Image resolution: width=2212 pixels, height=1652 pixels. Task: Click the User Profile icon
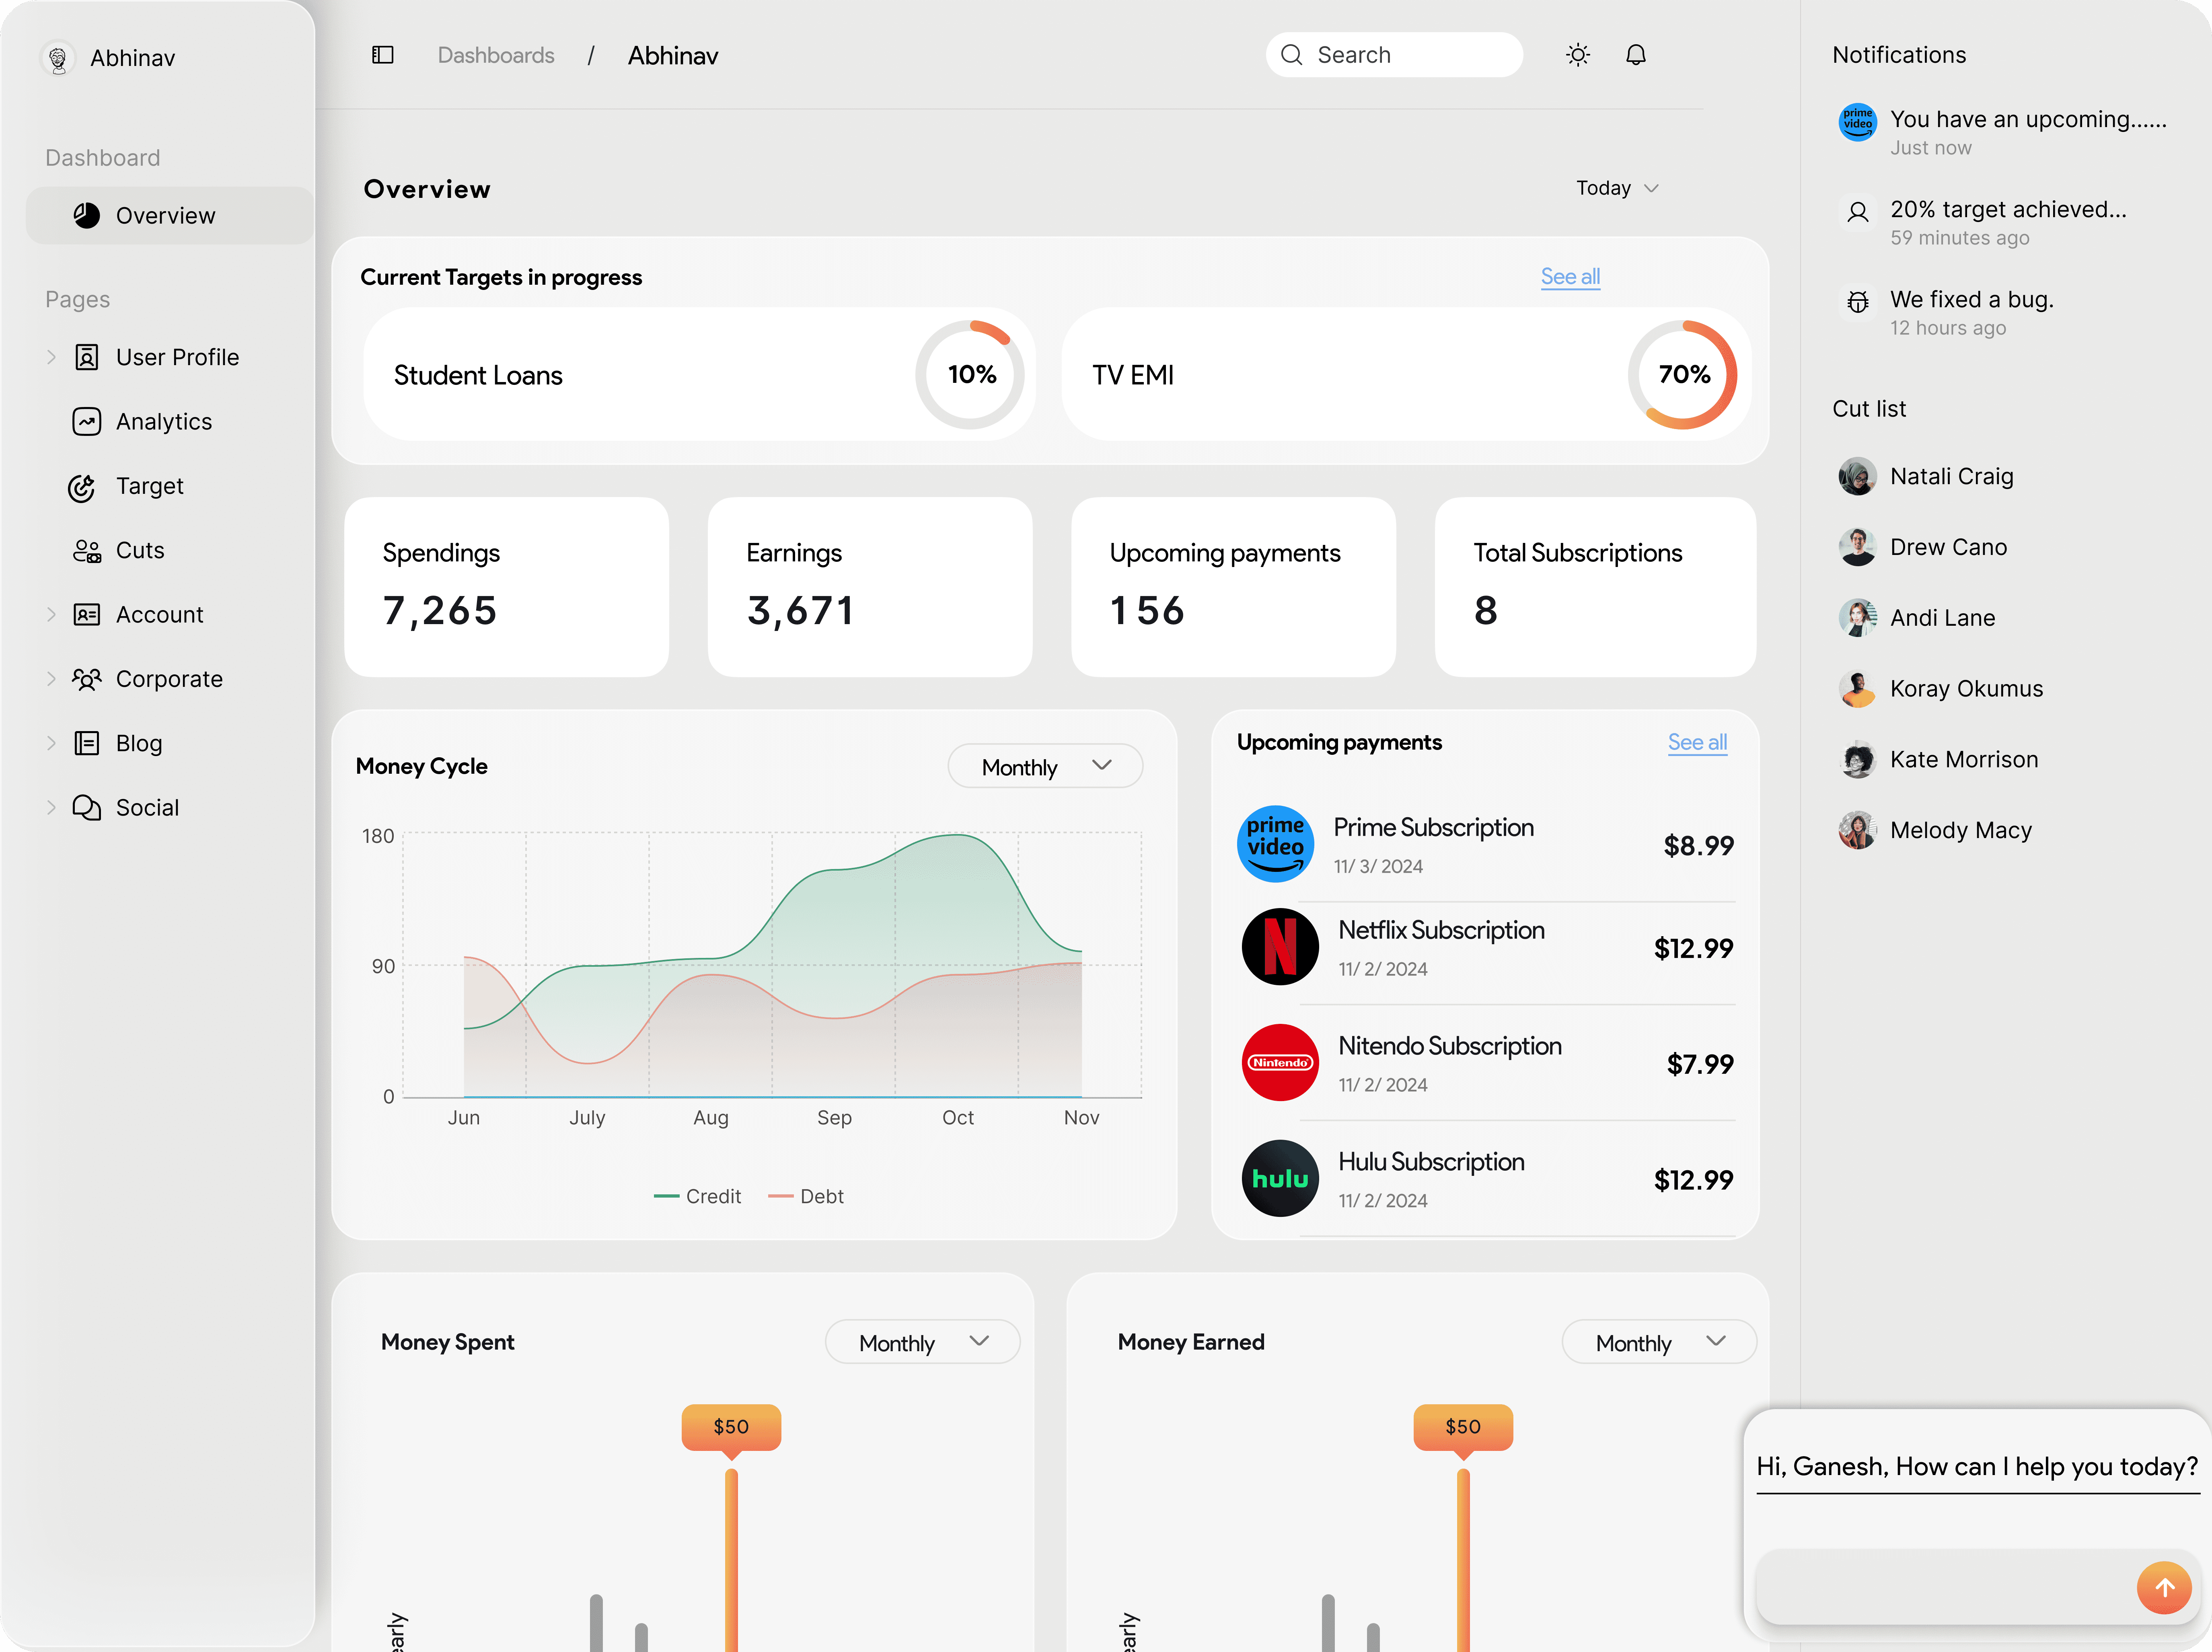87,357
